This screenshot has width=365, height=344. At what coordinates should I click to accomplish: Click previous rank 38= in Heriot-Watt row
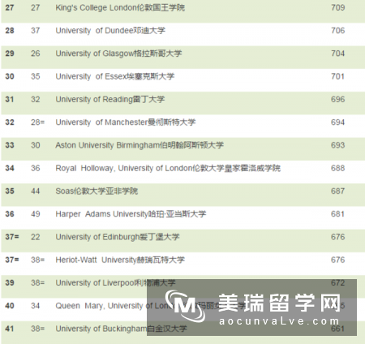click(x=37, y=260)
